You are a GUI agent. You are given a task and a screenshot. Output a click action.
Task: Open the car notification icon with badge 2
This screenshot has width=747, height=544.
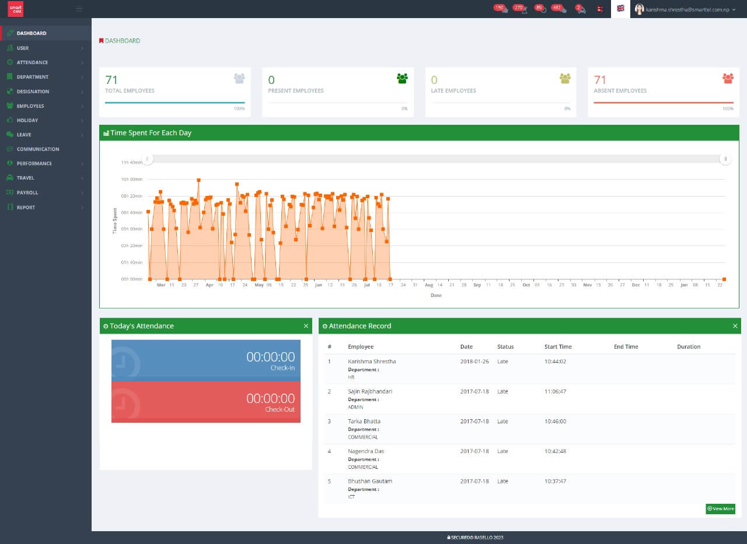point(581,9)
